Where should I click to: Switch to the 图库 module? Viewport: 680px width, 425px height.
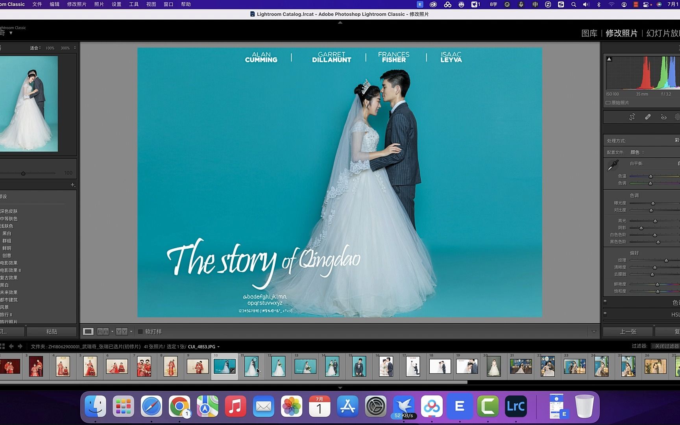pyautogui.click(x=589, y=33)
